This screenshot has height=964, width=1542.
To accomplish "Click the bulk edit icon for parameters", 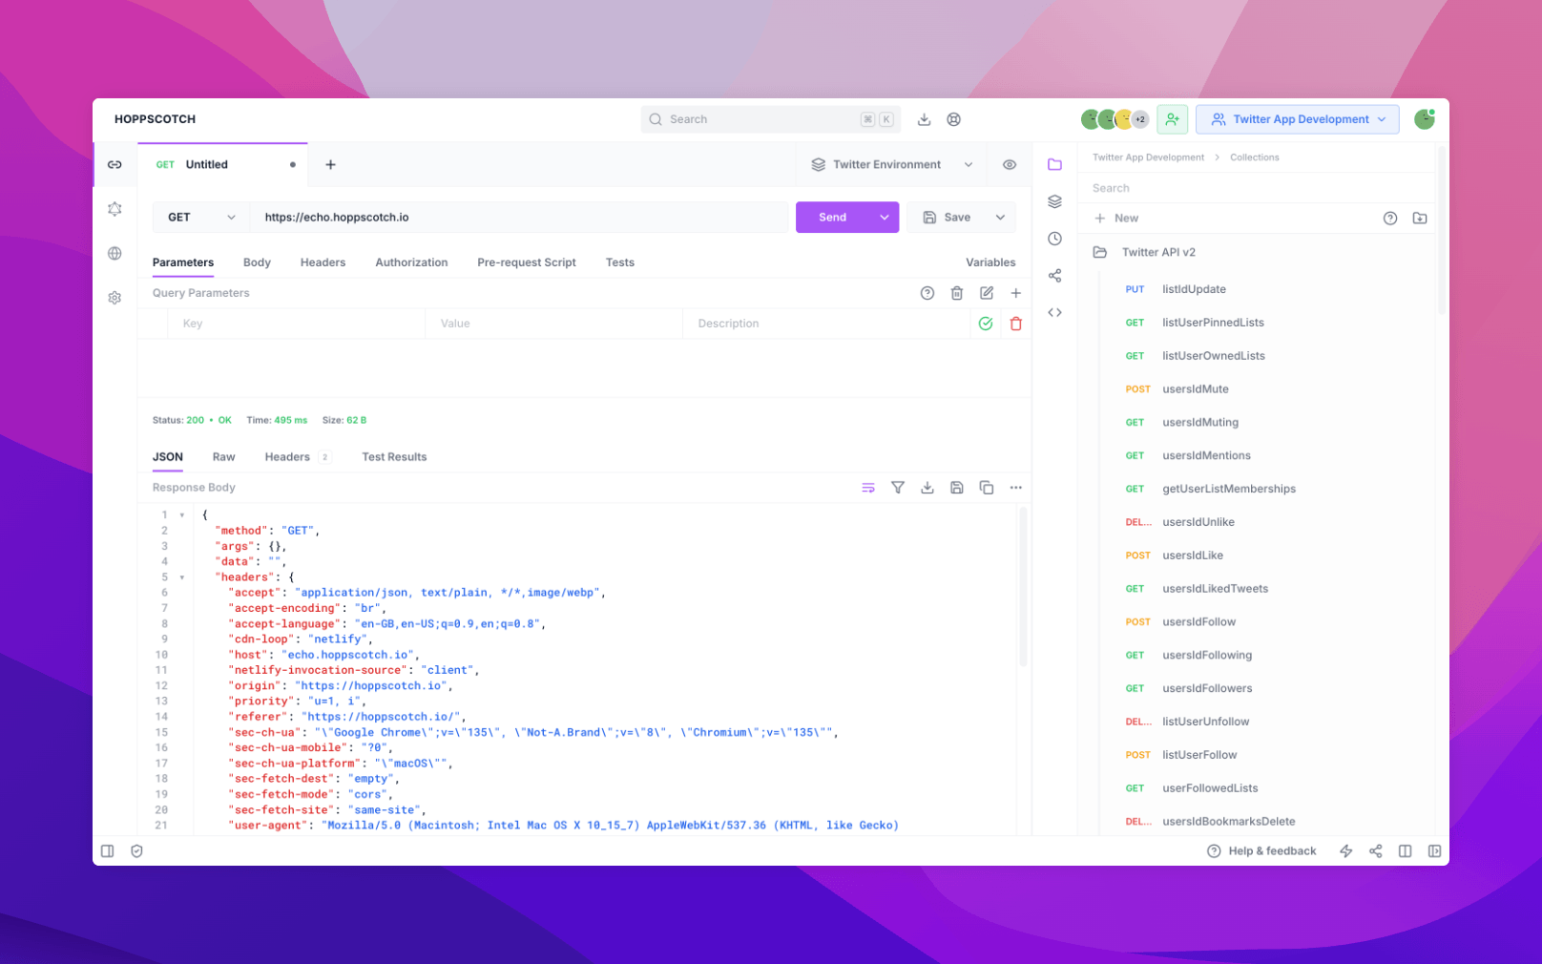I will [x=986, y=293].
